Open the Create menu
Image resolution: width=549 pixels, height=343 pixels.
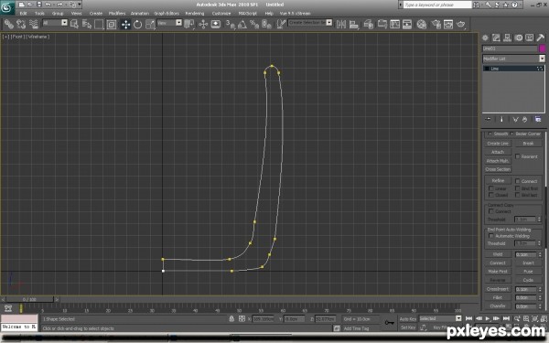pyautogui.click(x=95, y=14)
